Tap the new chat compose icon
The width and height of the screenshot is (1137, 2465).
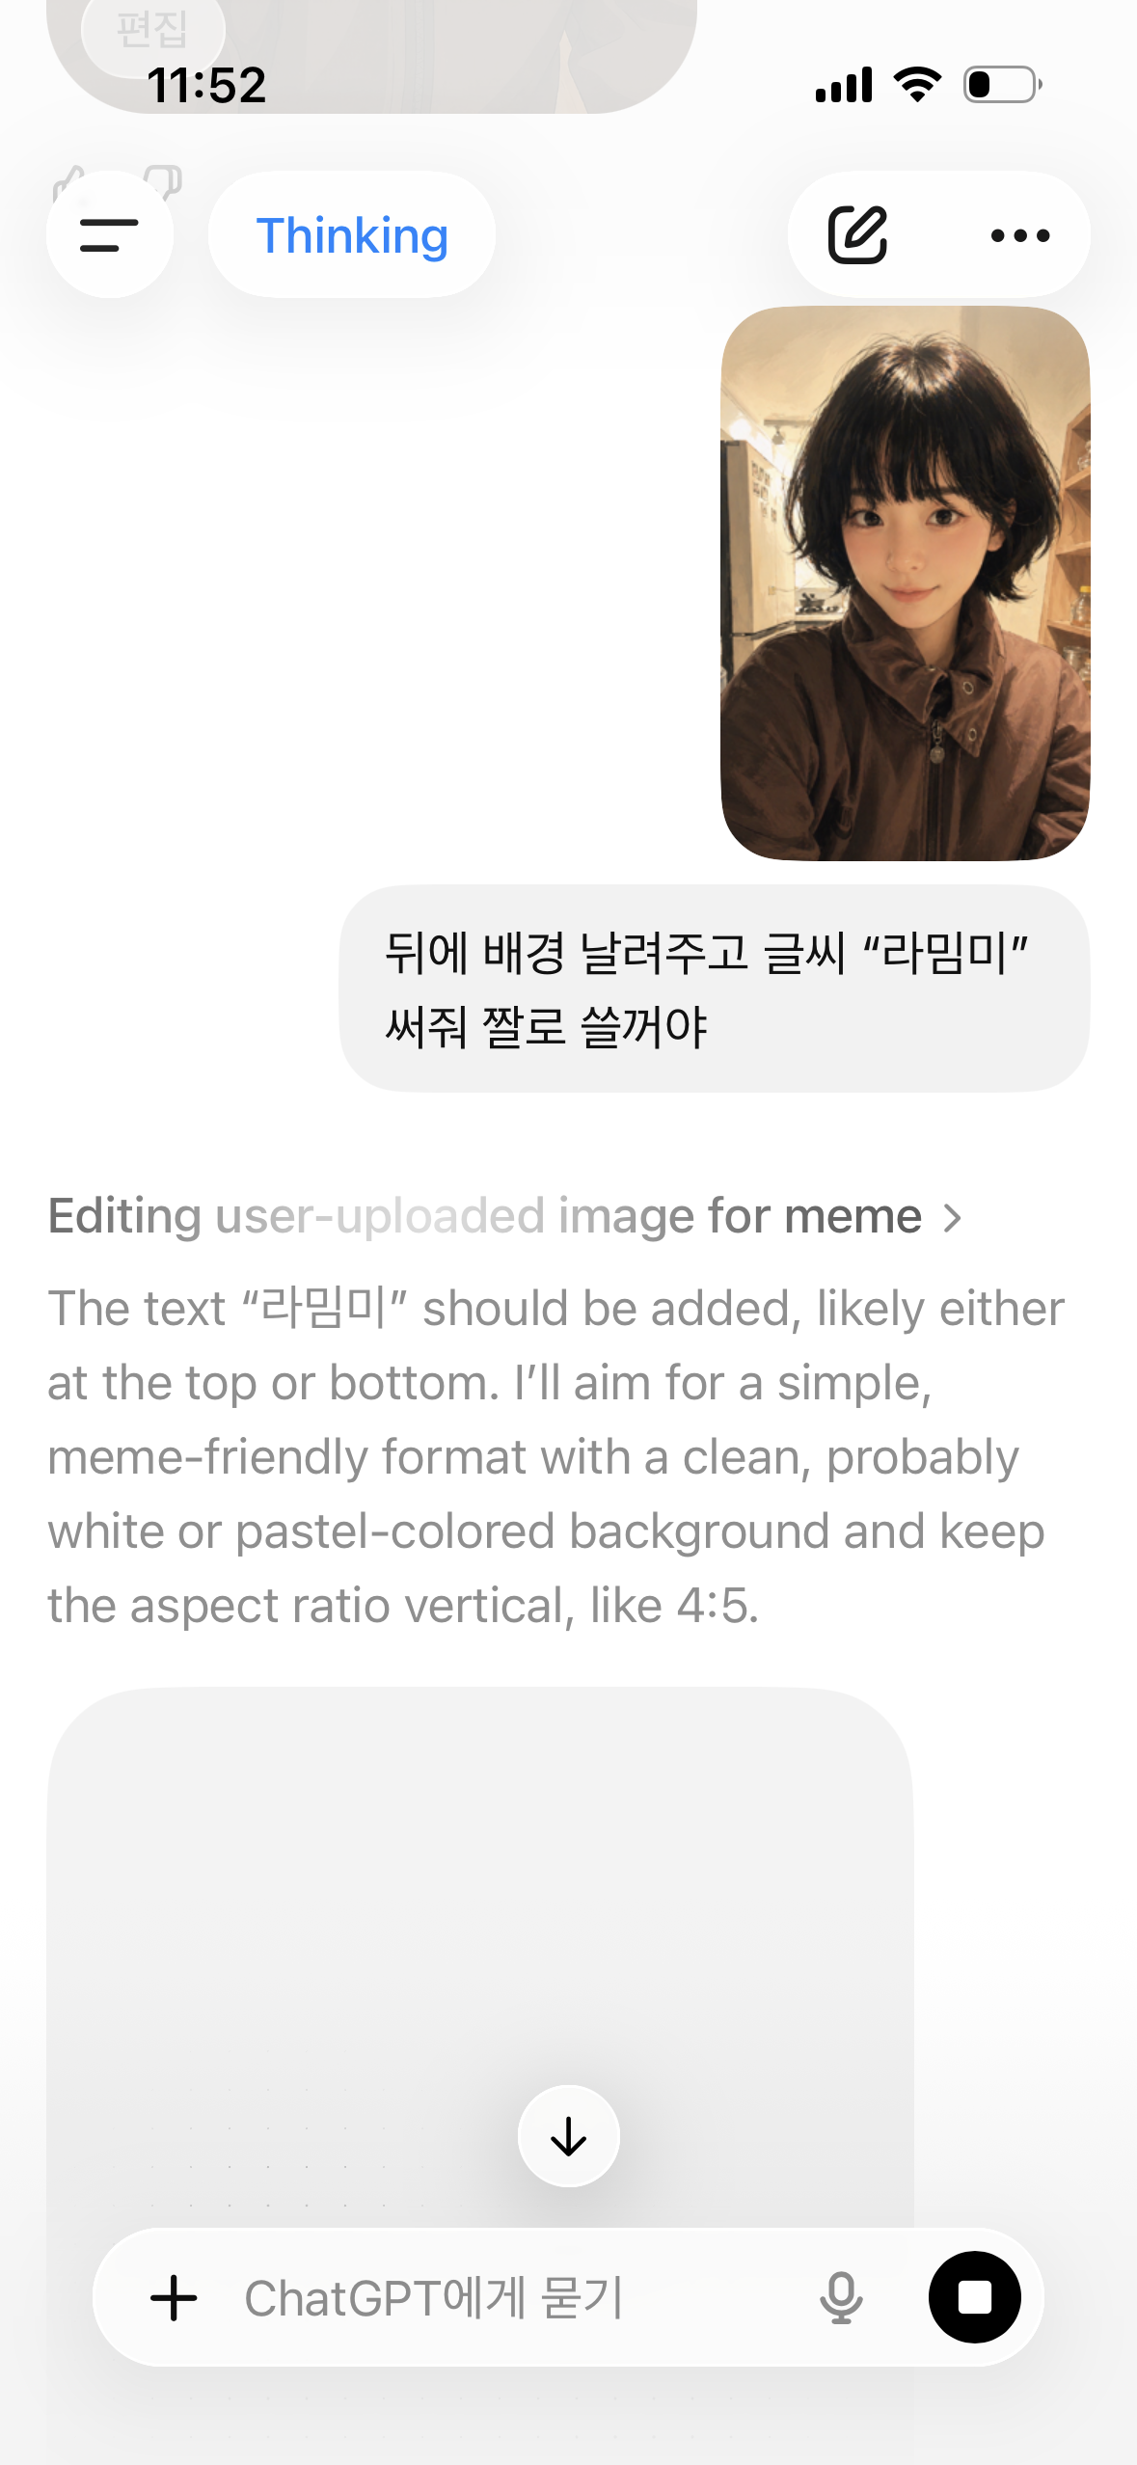pos(857,234)
